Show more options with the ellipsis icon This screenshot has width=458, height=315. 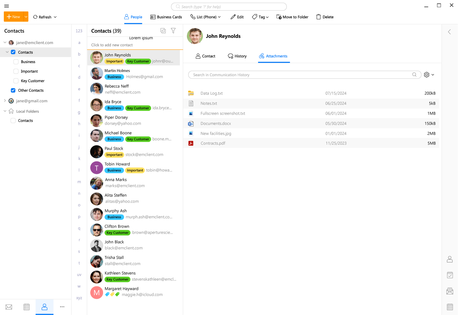tap(62, 307)
